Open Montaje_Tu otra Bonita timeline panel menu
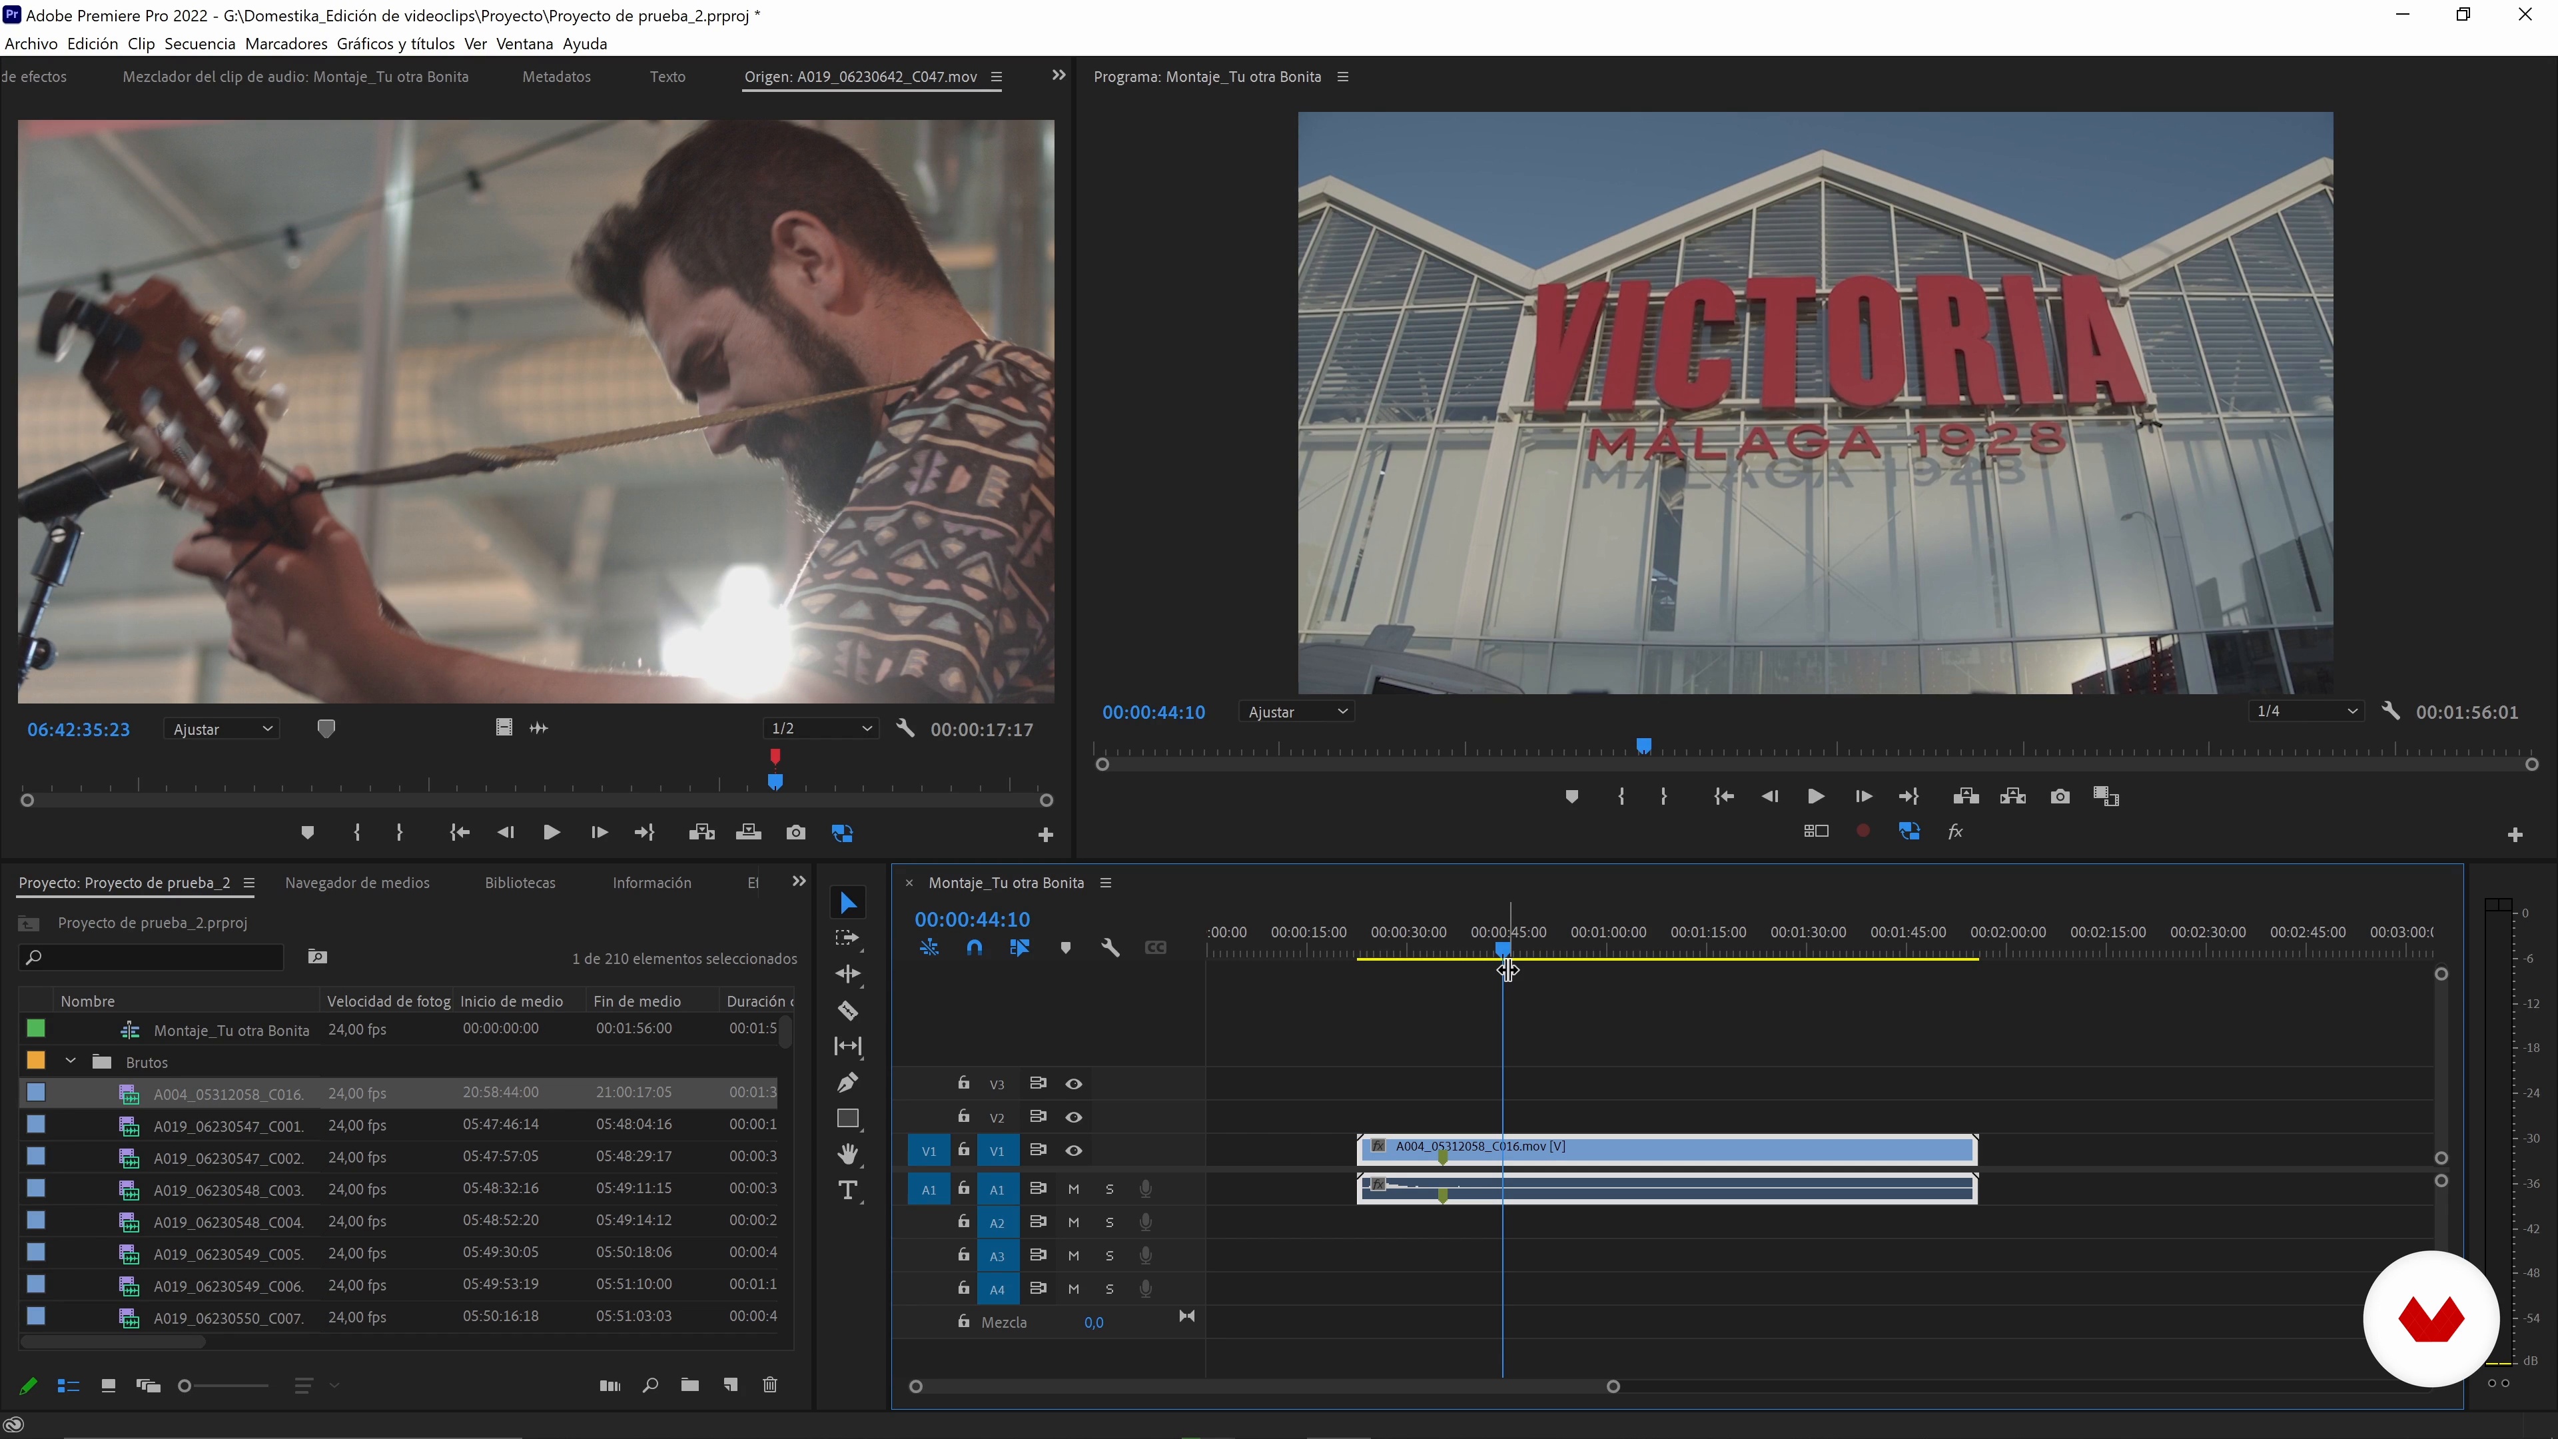This screenshot has width=2558, height=1439. point(1105,883)
